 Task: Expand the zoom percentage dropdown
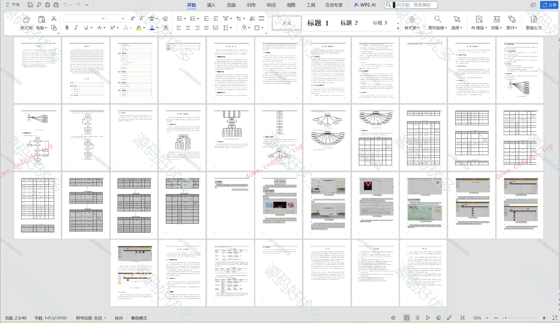(487, 318)
